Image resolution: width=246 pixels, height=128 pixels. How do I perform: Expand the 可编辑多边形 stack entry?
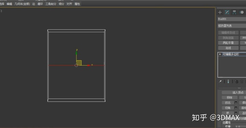[220, 54]
